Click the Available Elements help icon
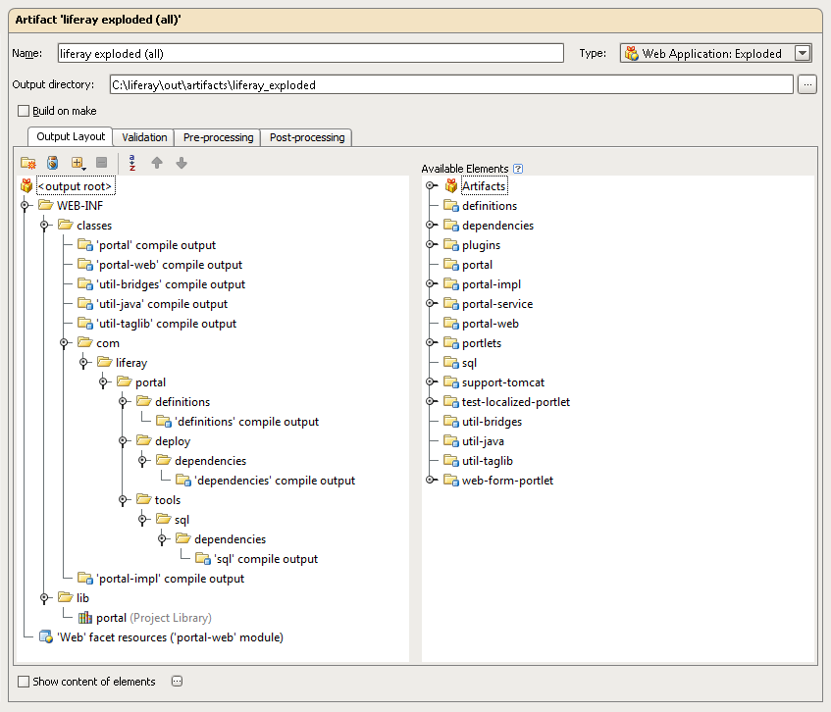 click(518, 169)
